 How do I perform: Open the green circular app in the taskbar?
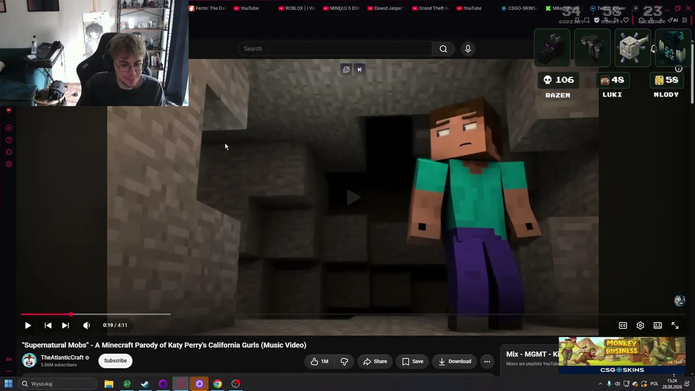click(x=127, y=384)
